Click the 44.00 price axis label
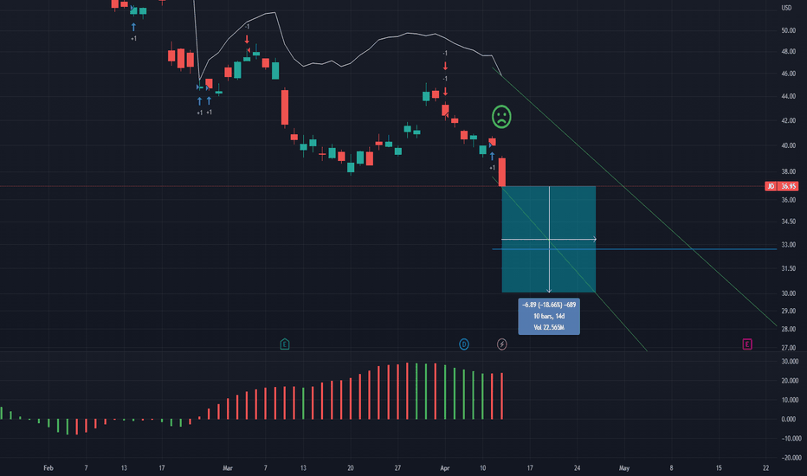807x476 pixels. point(788,97)
